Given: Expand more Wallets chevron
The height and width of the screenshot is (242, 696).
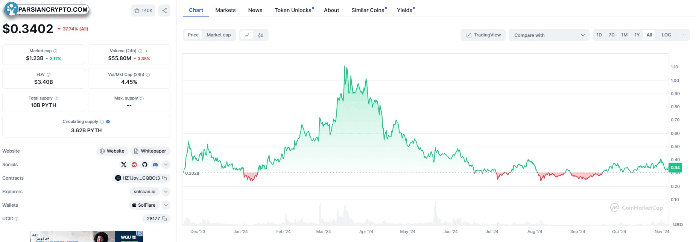Looking at the screenshot, I should (166, 205).
